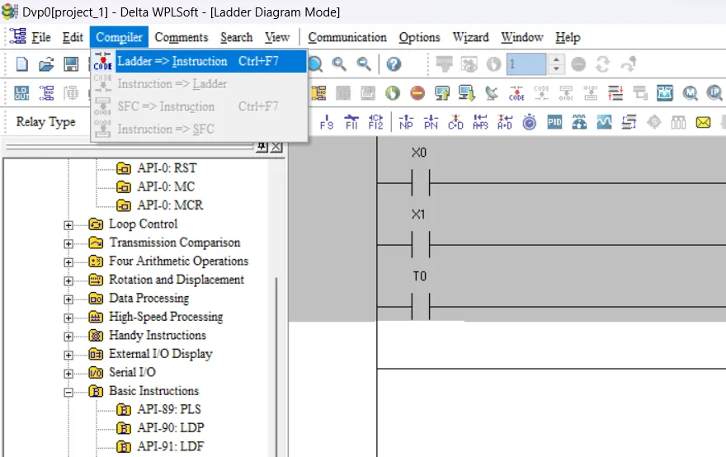Select the T0 contact in ladder
726x457 pixels.
[421, 306]
